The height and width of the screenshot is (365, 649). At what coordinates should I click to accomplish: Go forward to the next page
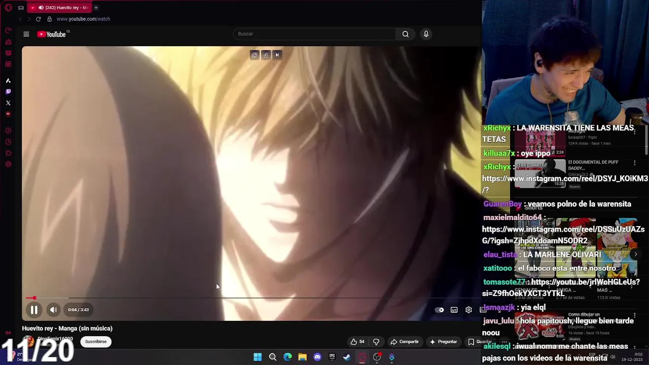[29, 19]
